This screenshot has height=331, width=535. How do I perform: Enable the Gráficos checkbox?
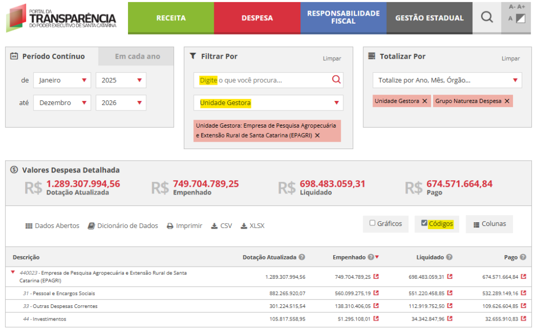pyautogui.click(x=373, y=223)
